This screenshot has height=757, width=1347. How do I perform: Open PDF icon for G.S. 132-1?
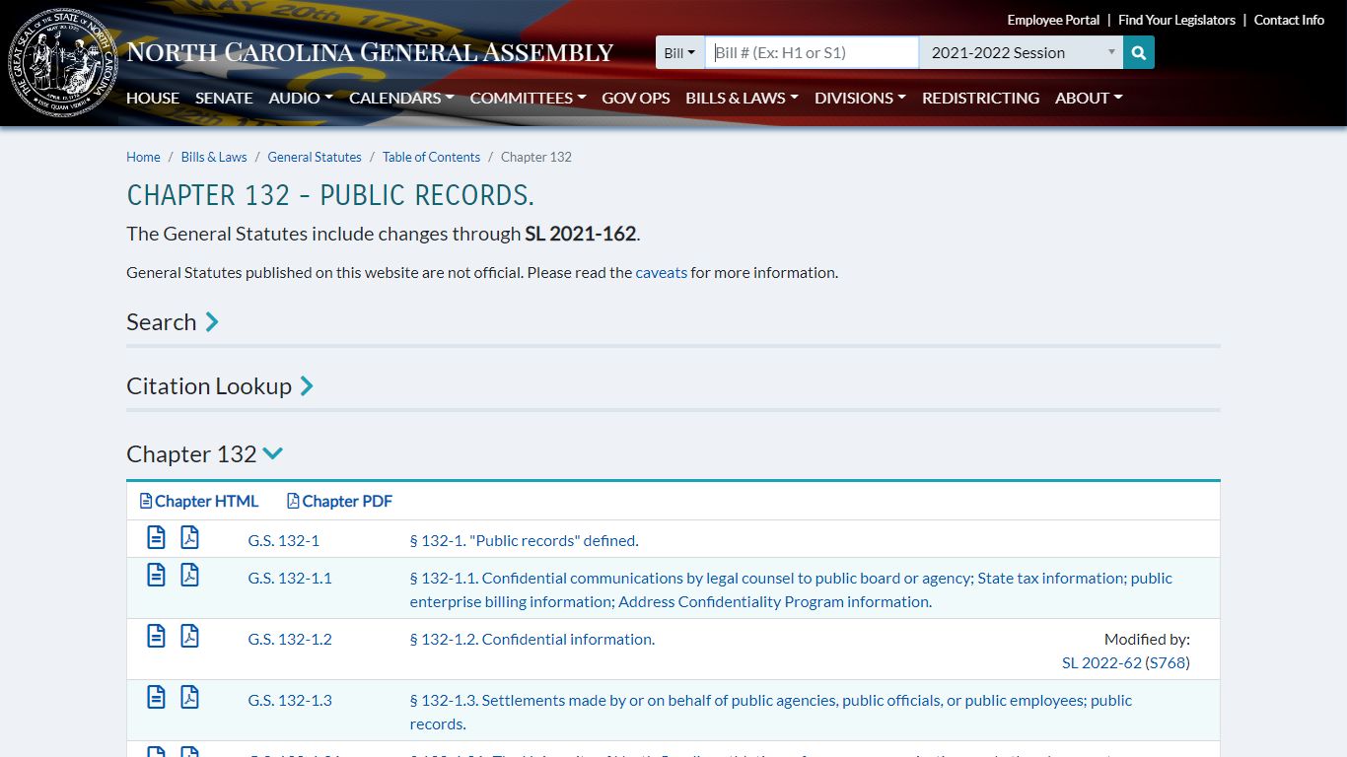(x=189, y=537)
